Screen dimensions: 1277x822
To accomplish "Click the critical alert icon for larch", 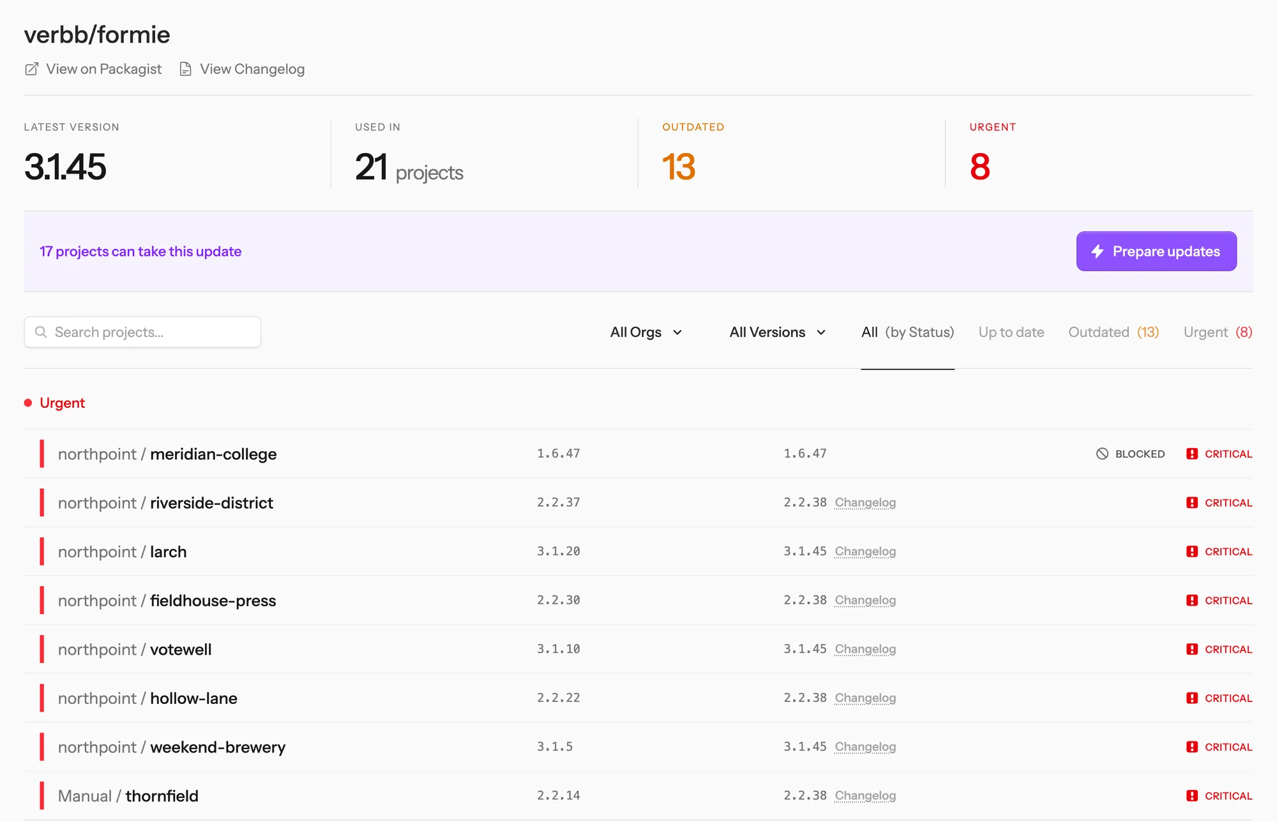I will pyautogui.click(x=1191, y=551).
